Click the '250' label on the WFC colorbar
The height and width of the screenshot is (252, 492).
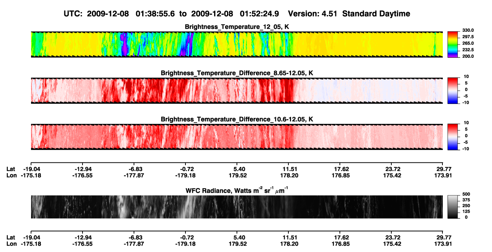click(x=467, y=206)
